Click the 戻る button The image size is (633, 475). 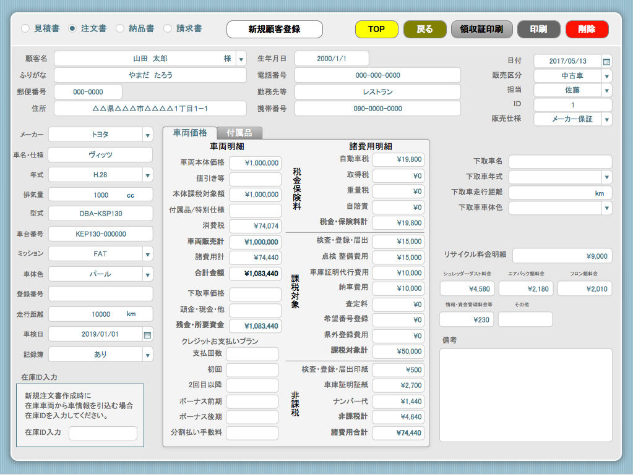point(424,29)
